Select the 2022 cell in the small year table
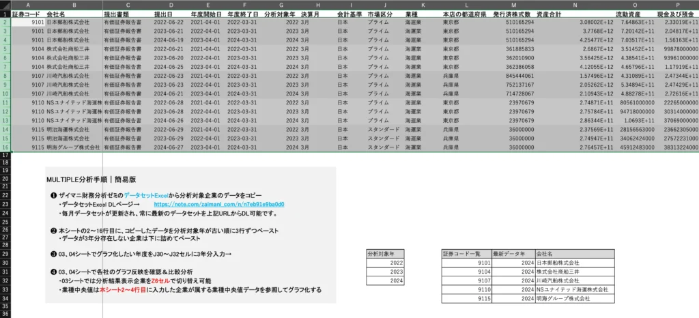 385,263
